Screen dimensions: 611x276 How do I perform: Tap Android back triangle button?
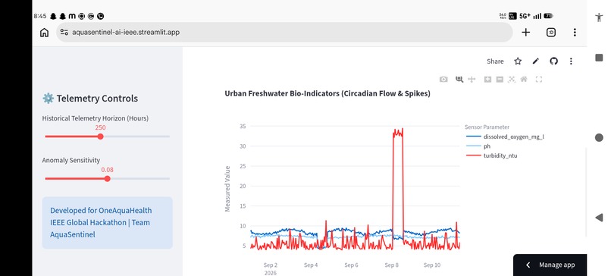(600, 218)
